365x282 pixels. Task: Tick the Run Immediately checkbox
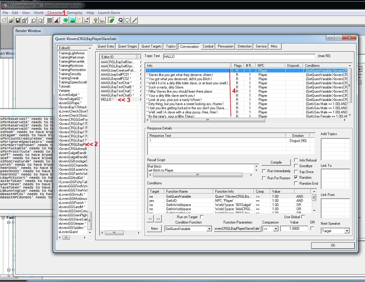264,171
